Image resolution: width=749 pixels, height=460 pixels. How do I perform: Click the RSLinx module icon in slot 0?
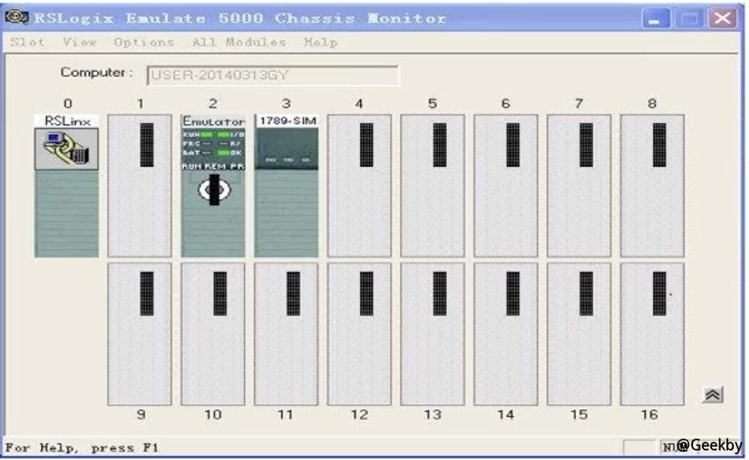coord(66,149)
